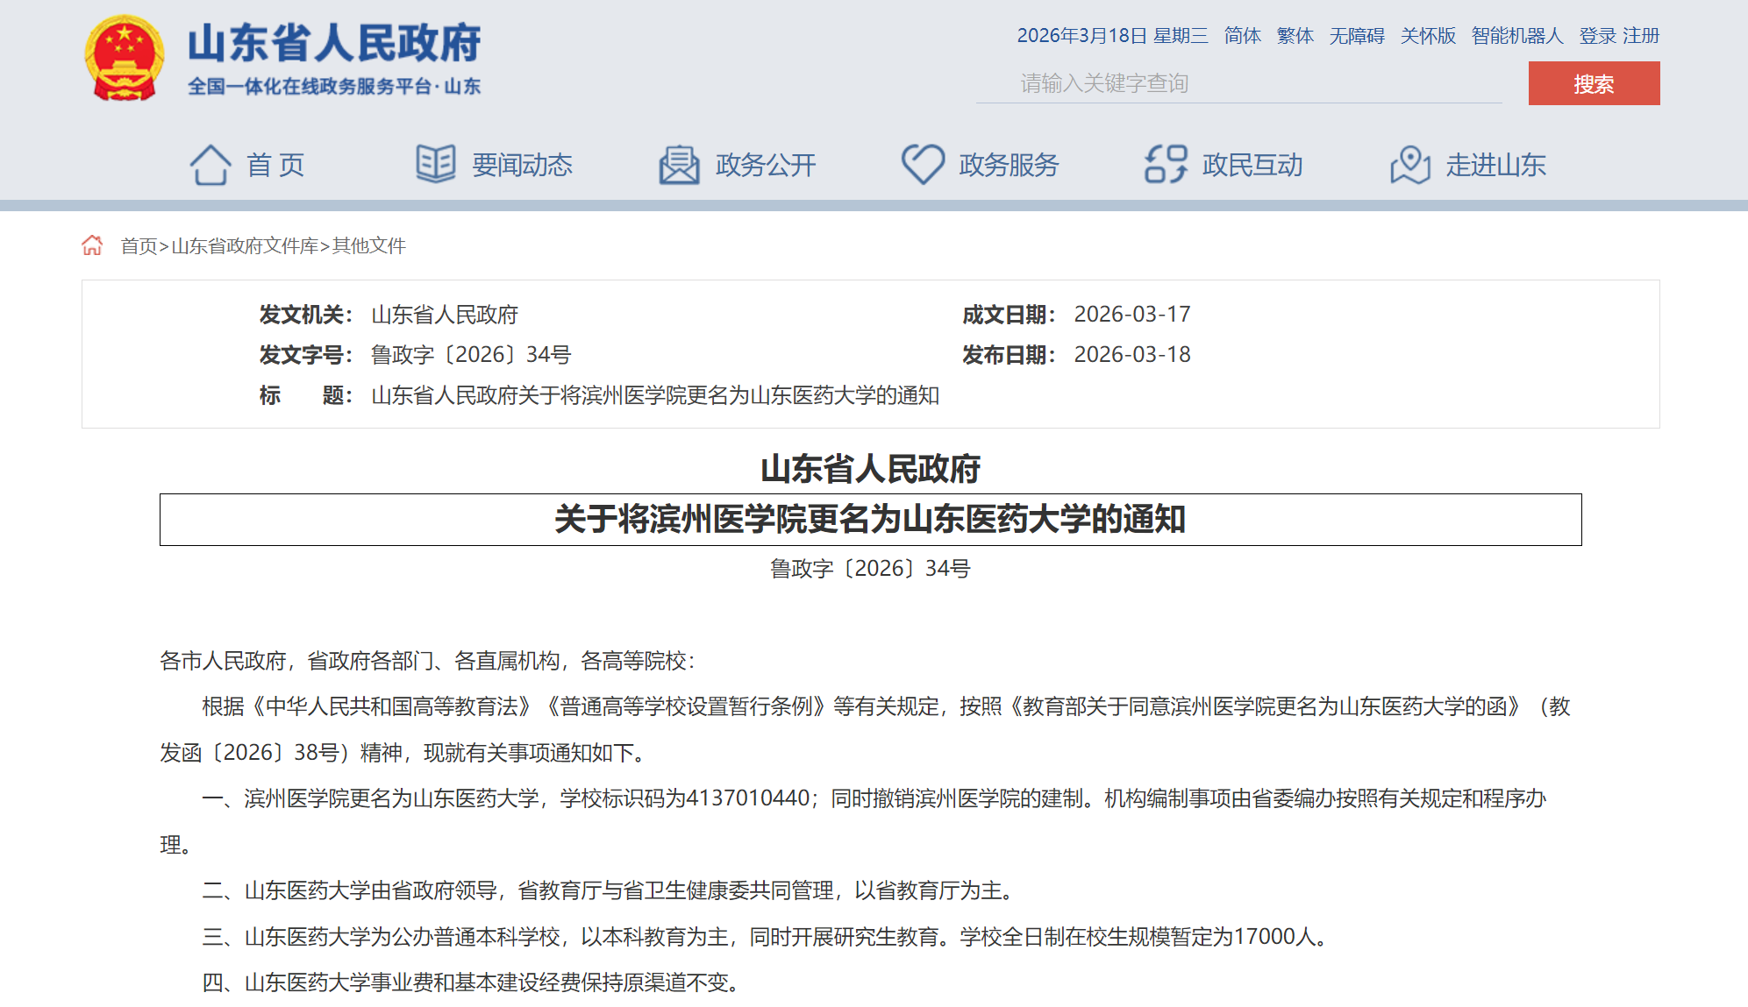Open the 关怀版 caring version

click(1427, 36)
